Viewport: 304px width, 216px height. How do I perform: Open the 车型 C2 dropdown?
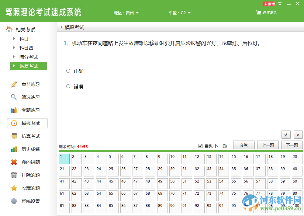coord(180,13)
